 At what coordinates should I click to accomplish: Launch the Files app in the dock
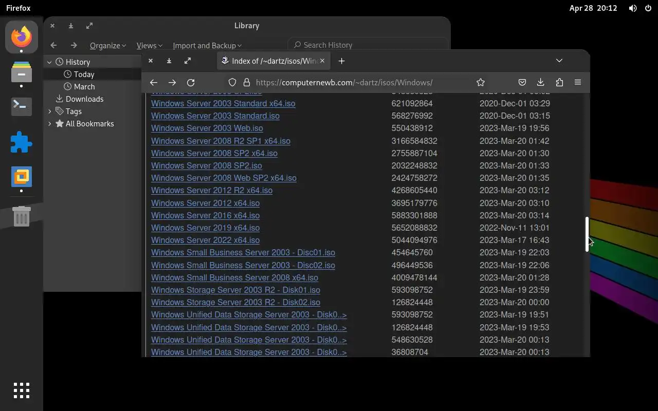22,72
